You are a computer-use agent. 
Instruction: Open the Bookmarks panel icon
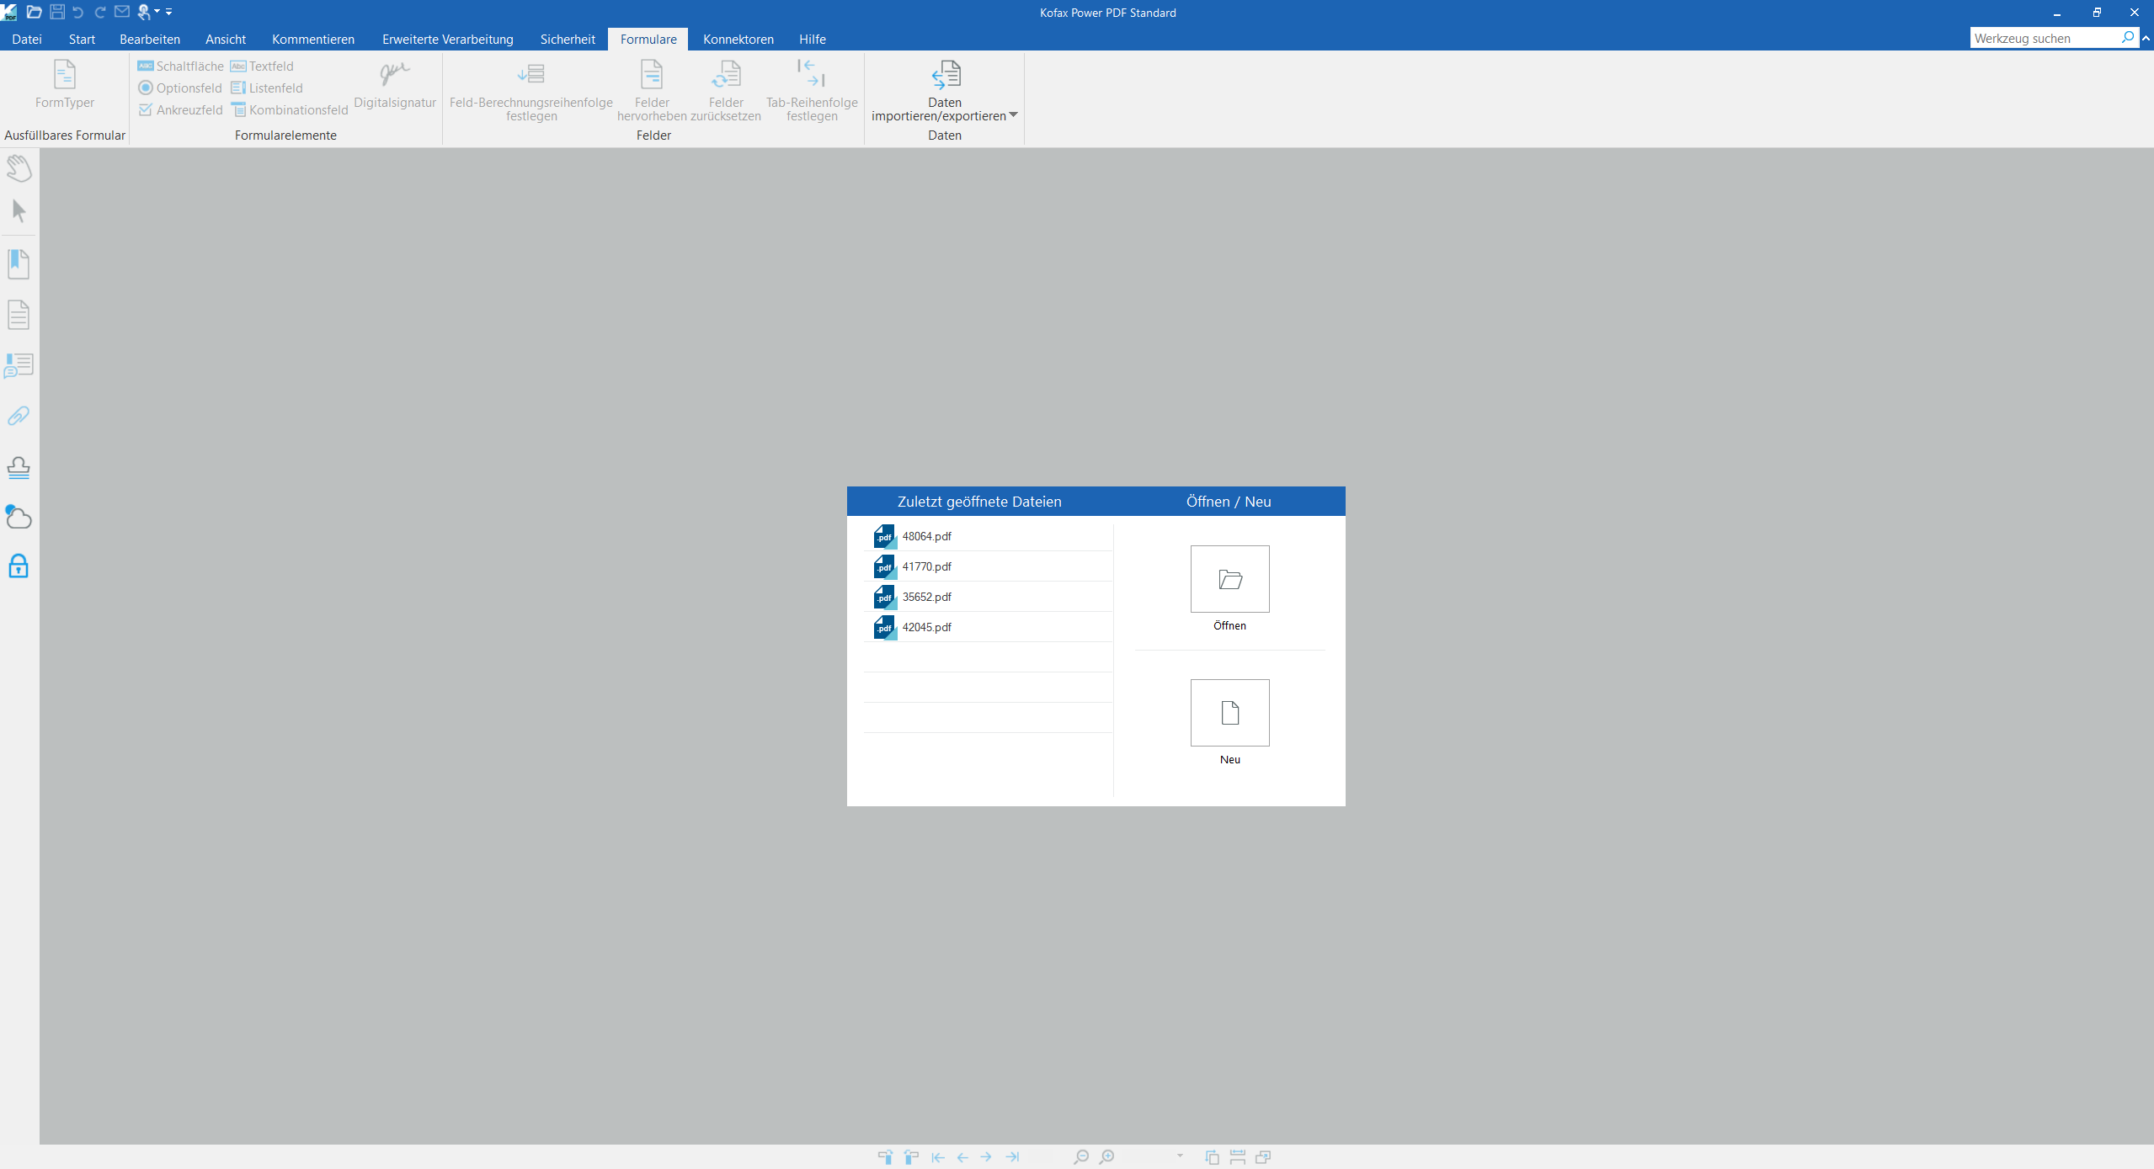(19, 264)
